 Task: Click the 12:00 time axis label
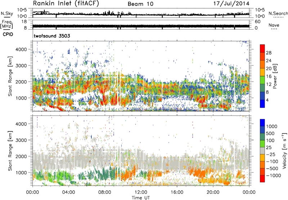[141, 192]
